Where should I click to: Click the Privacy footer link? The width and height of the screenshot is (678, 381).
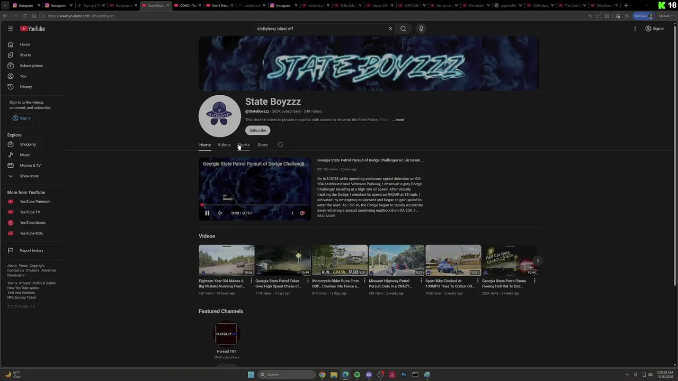[x=25, y=283]
